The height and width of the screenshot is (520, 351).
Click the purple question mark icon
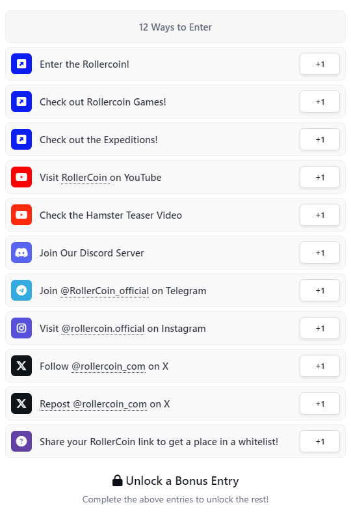click(21, 441)
